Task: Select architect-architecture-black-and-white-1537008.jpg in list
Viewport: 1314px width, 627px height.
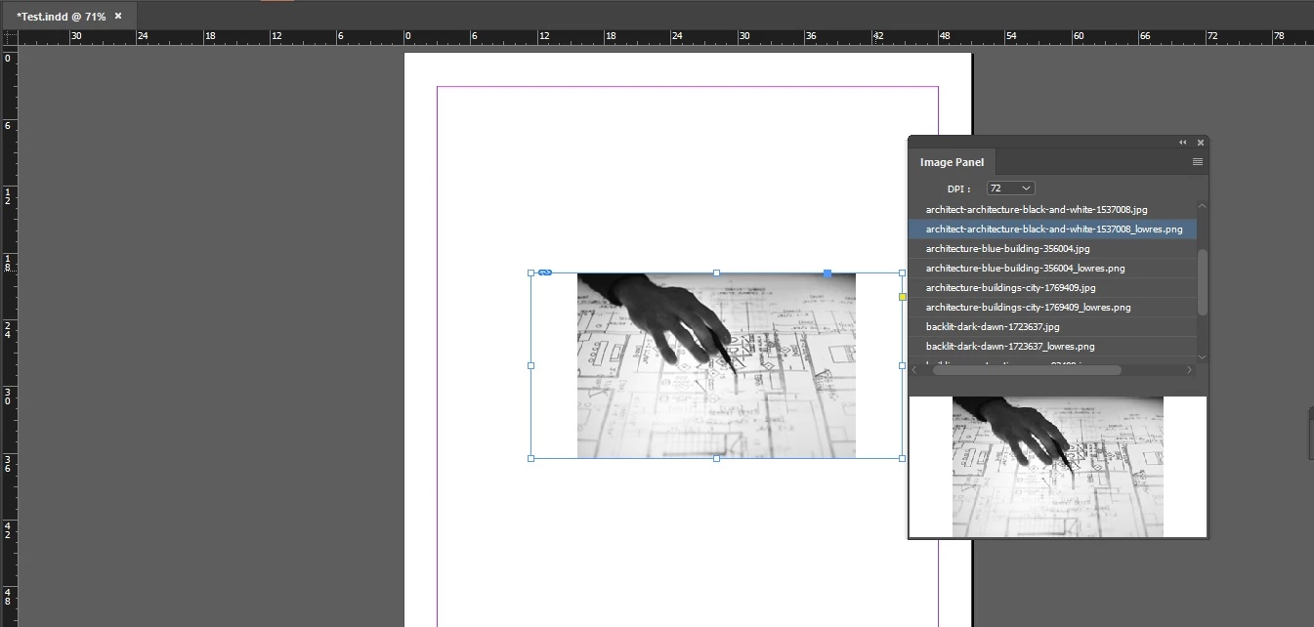Action: [1053, 209]
